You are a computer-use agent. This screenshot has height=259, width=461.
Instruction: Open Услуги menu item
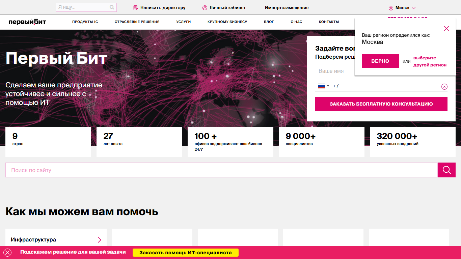click(184, 22)
